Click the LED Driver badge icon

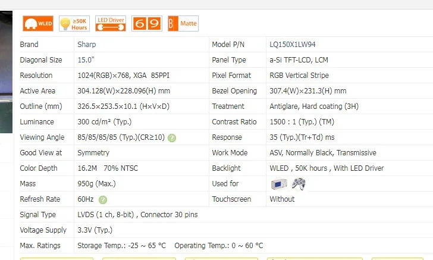pos(111,23)
